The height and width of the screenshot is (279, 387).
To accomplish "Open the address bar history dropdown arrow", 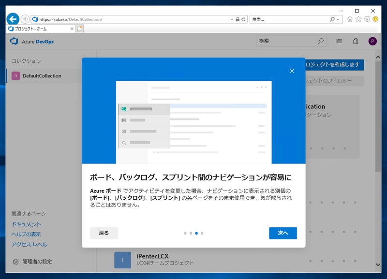I will (232, 19).
